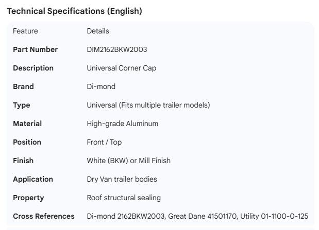This screenshot has width=319, height=230.
Task: Select the Type row label
Action: coord(22,105)
